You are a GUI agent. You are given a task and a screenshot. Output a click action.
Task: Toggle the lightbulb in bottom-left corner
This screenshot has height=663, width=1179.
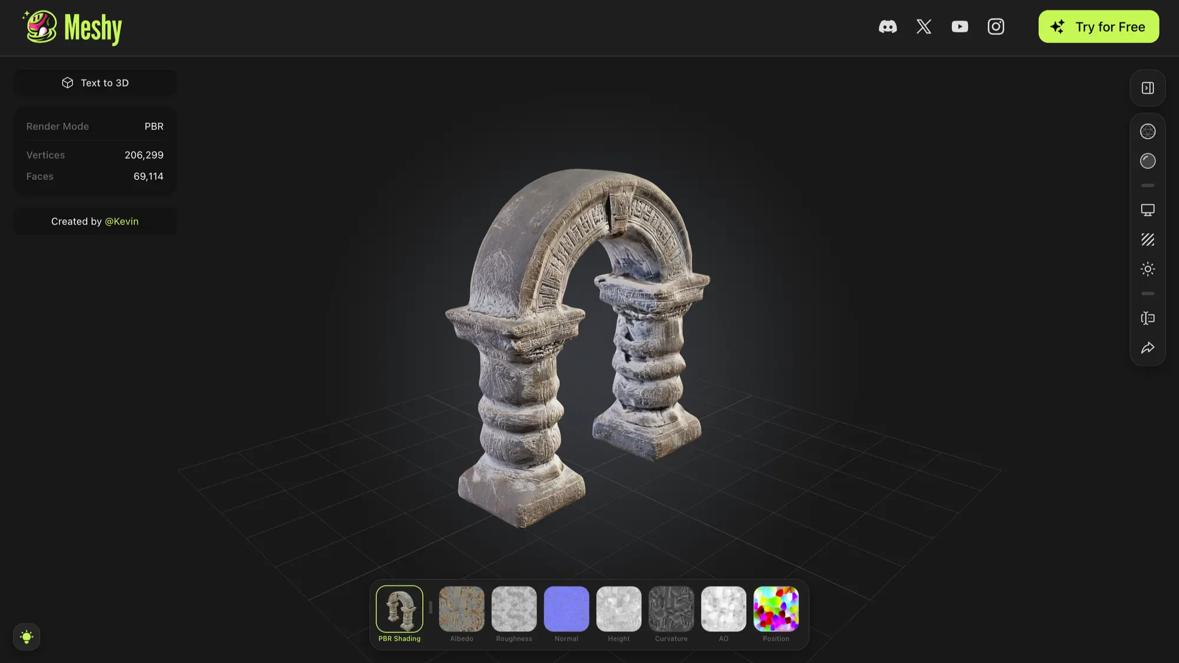click(x=26, y=636)
